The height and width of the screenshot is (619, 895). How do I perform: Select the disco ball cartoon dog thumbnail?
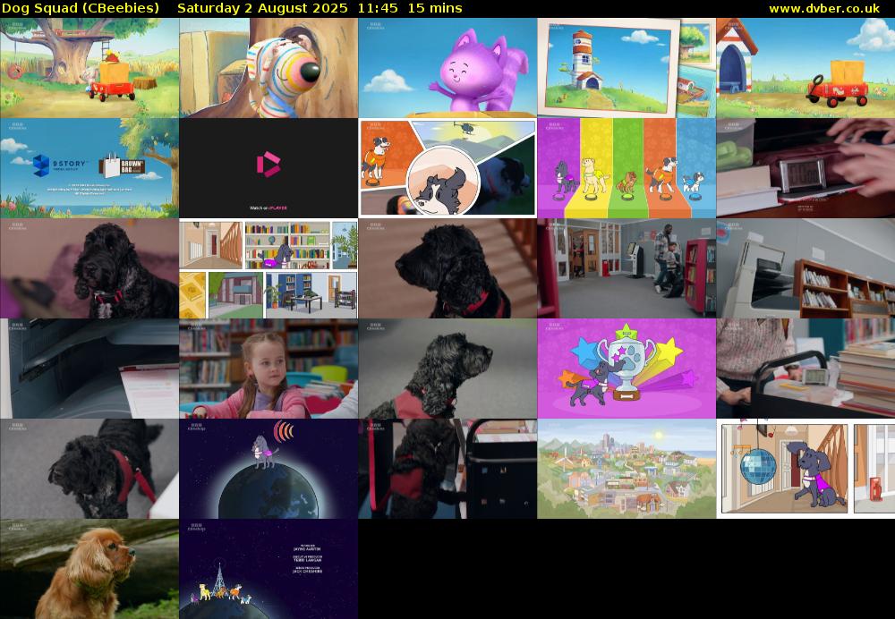click(x=805, y=469)
